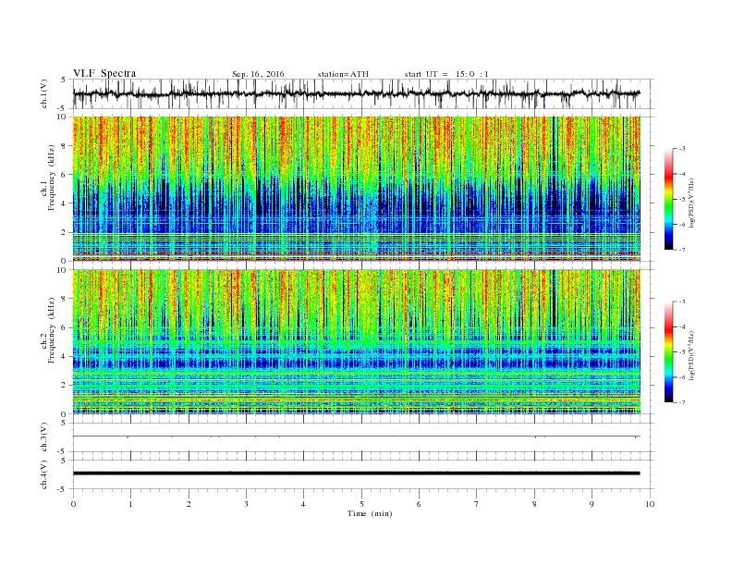Click the ch.2 frequency axis "4" tick label

[x=65, y=357]
